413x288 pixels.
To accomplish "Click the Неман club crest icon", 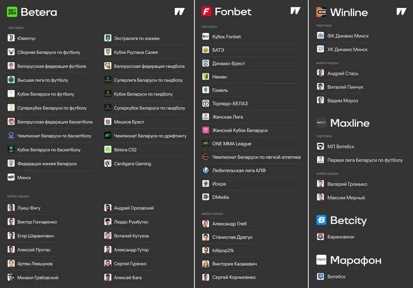I will click(206, 77).
